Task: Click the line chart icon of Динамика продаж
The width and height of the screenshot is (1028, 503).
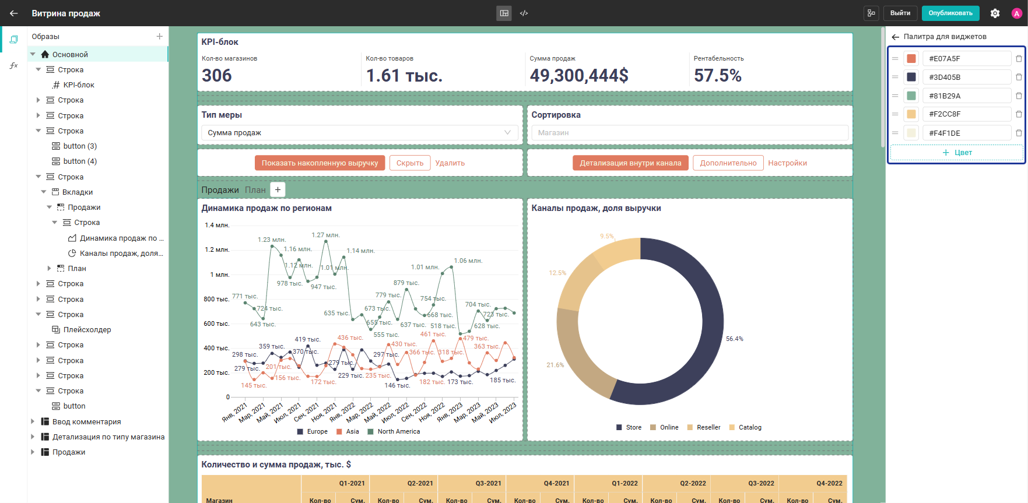Action: coord(72,238)
